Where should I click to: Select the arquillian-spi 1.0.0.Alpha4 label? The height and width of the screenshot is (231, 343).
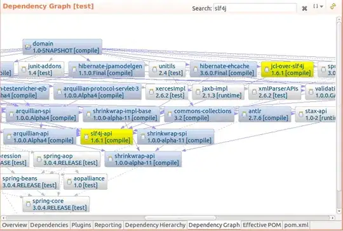point(46,115)
